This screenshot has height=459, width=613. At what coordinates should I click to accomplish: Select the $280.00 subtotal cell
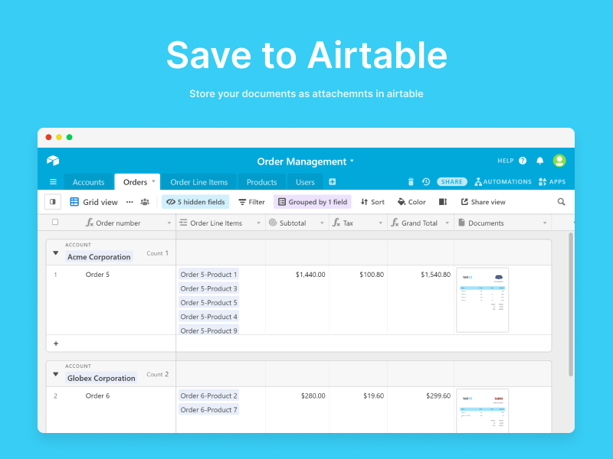[x=297, y=410]
